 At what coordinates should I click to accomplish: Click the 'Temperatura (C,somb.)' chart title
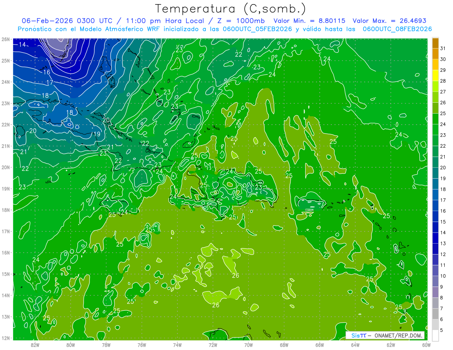231,9
